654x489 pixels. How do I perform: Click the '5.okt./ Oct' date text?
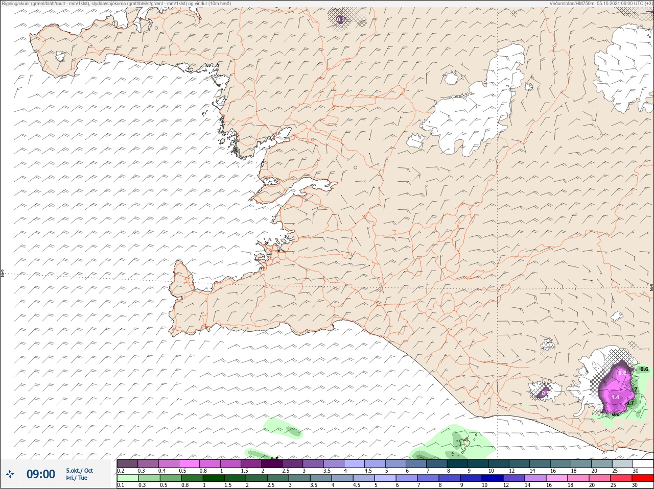(79, 471)
